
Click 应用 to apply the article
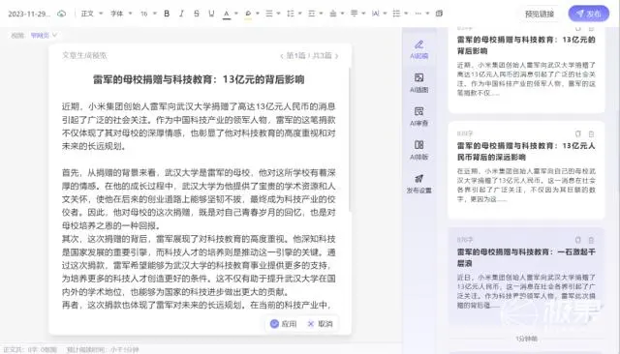(284, 324)
